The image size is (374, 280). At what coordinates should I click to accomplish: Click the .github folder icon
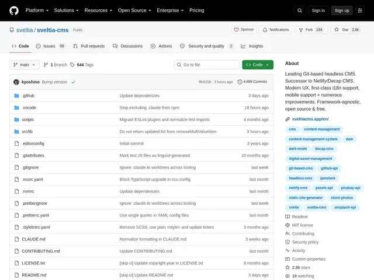coord(16,96)
